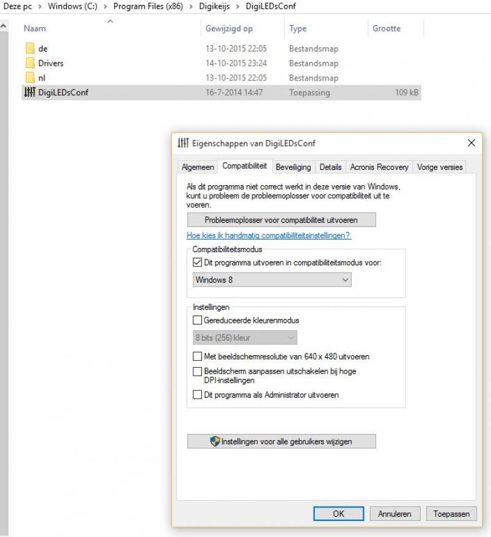The height and width of the screenshot is (537, 491).
Task: Click the Toepassen button
Action: (451, 514)
